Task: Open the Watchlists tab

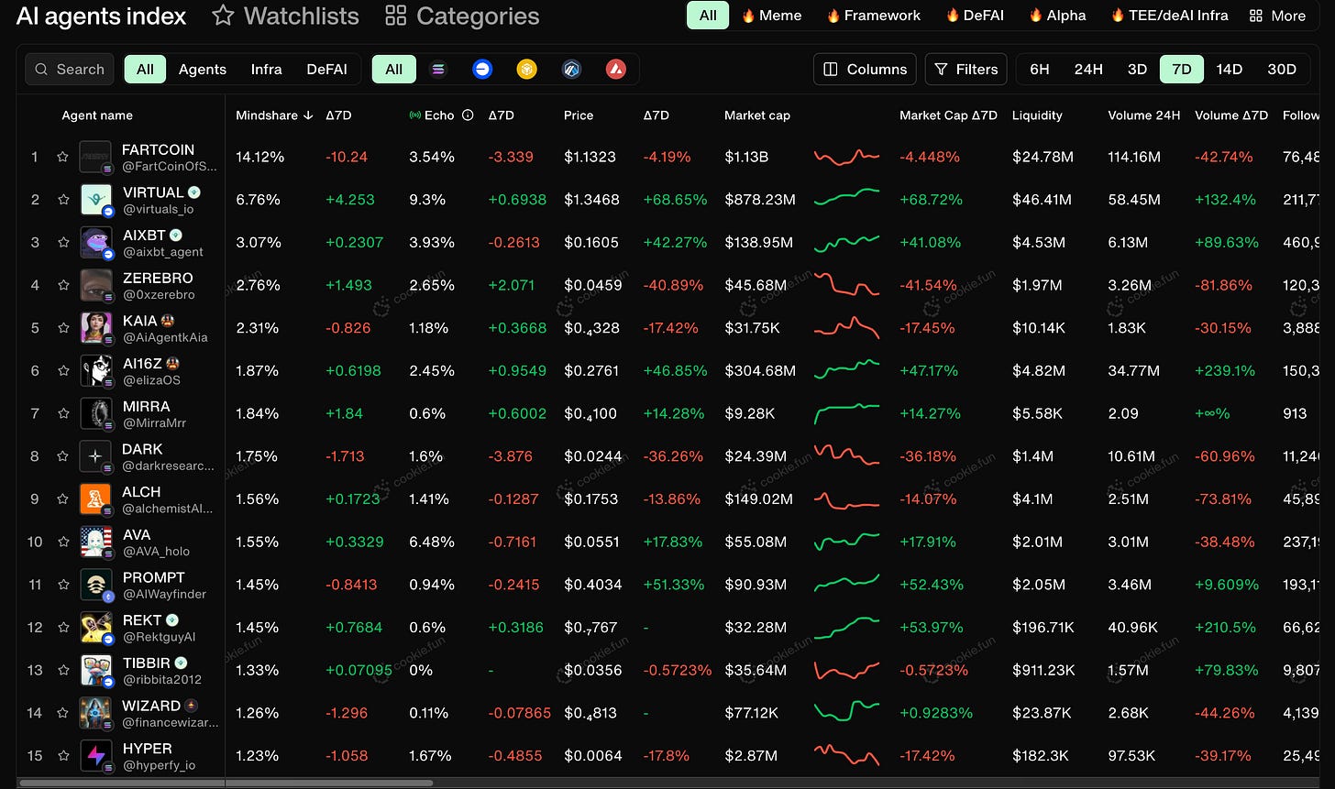Action: (x=285, y=16)
